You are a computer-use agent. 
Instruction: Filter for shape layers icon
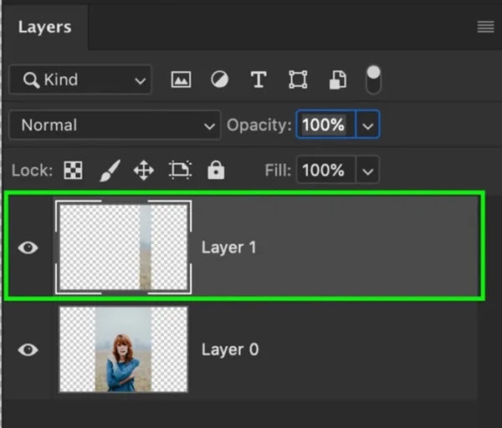(298, 79)
